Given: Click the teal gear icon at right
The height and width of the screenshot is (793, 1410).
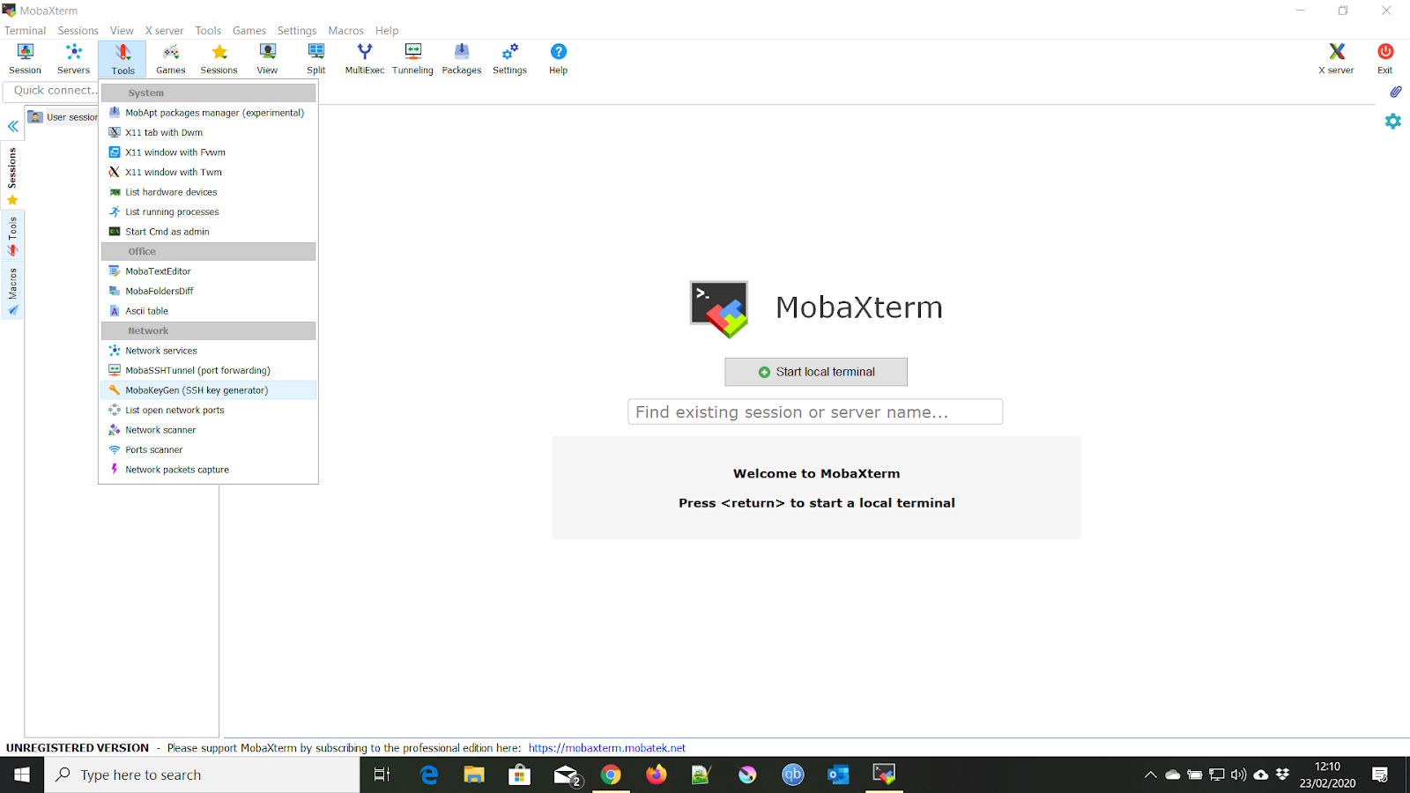Looking at the screenshot, I should (x=1392, y=121).
